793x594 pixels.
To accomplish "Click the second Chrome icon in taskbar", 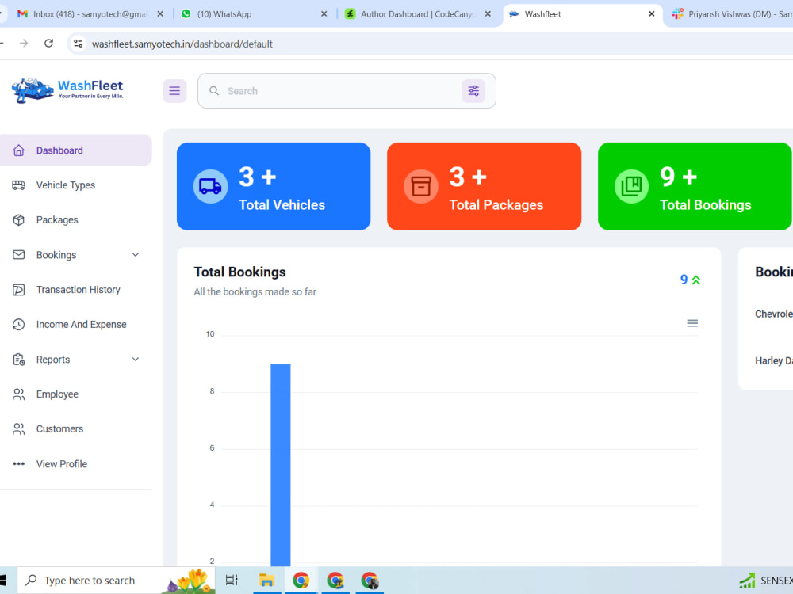I will point(335,581).
